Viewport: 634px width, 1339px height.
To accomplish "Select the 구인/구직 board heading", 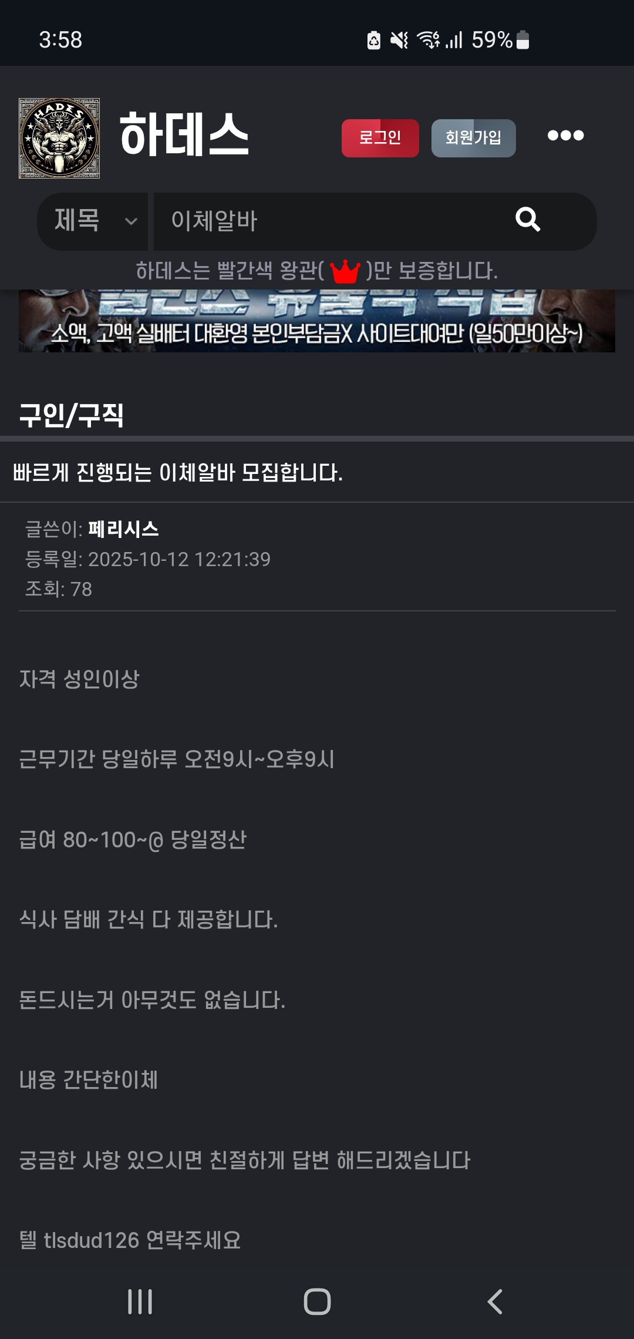I will click(x=72, y=415).
